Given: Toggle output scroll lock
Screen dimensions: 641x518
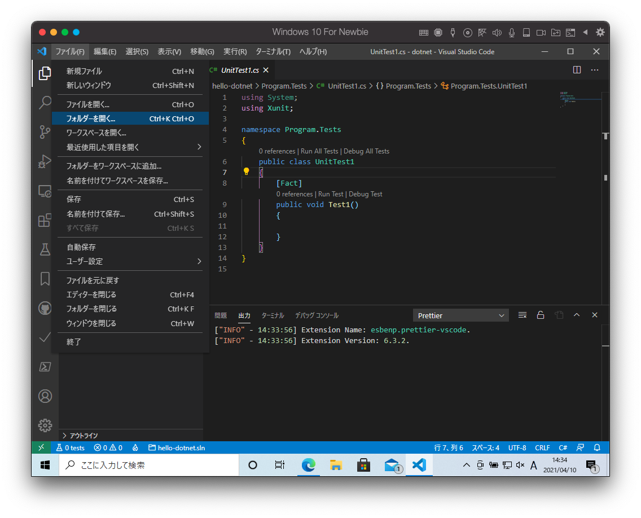Looking at the screenshot, I should [x=541, y=315].
